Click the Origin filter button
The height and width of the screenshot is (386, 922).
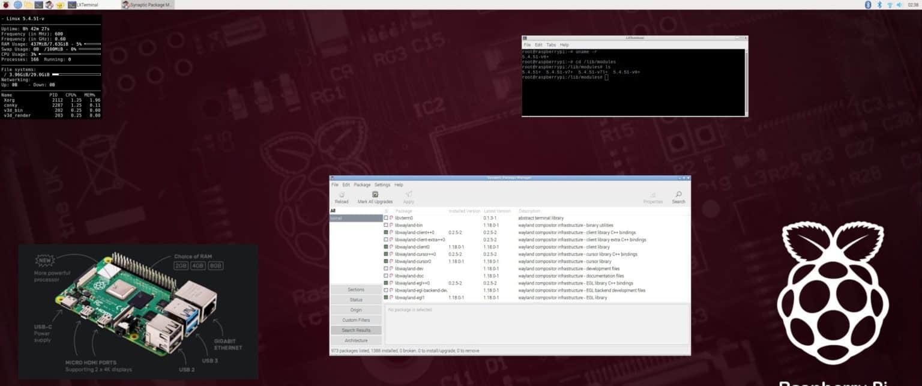pos(356,310)
